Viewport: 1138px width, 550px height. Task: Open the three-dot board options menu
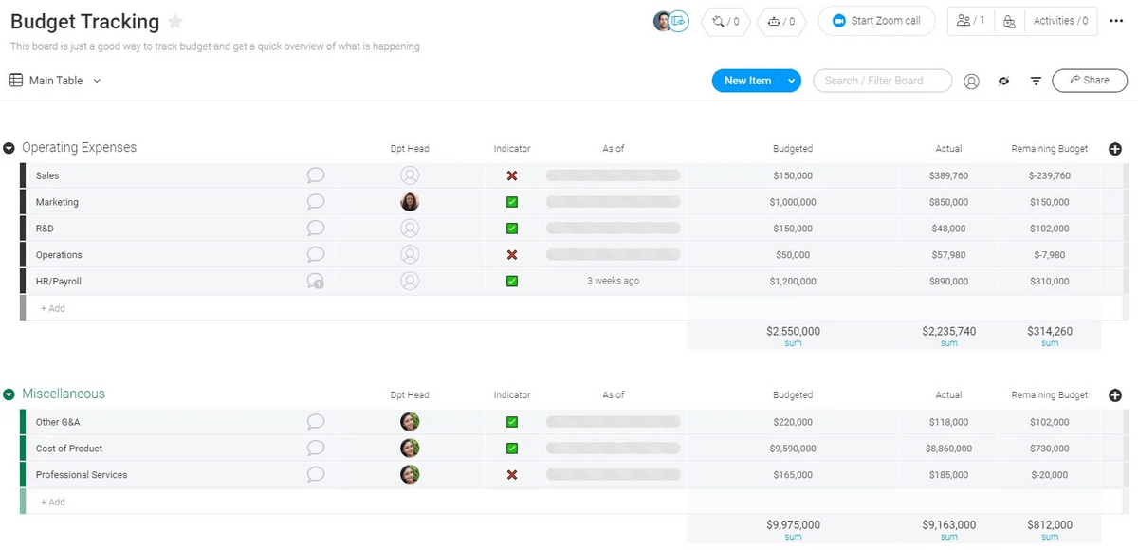click(x=1116, y=21)
